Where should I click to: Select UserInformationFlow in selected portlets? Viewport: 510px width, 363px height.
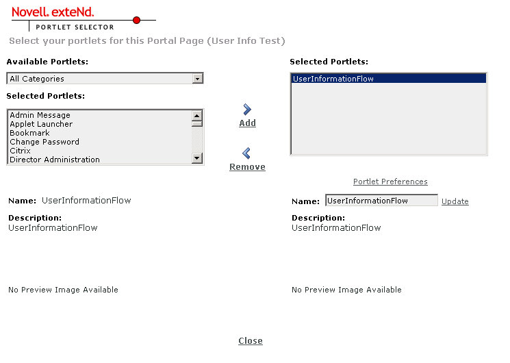click(x=333, y=79)
